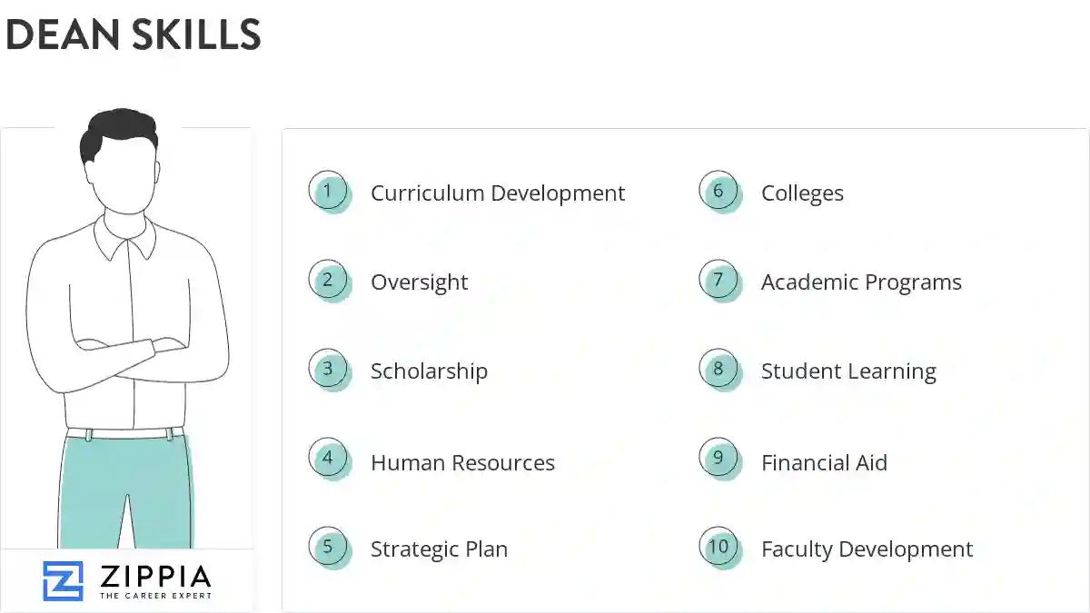
Task: Click the Faculty Development skill label
Action: click(x=867, y=549)
